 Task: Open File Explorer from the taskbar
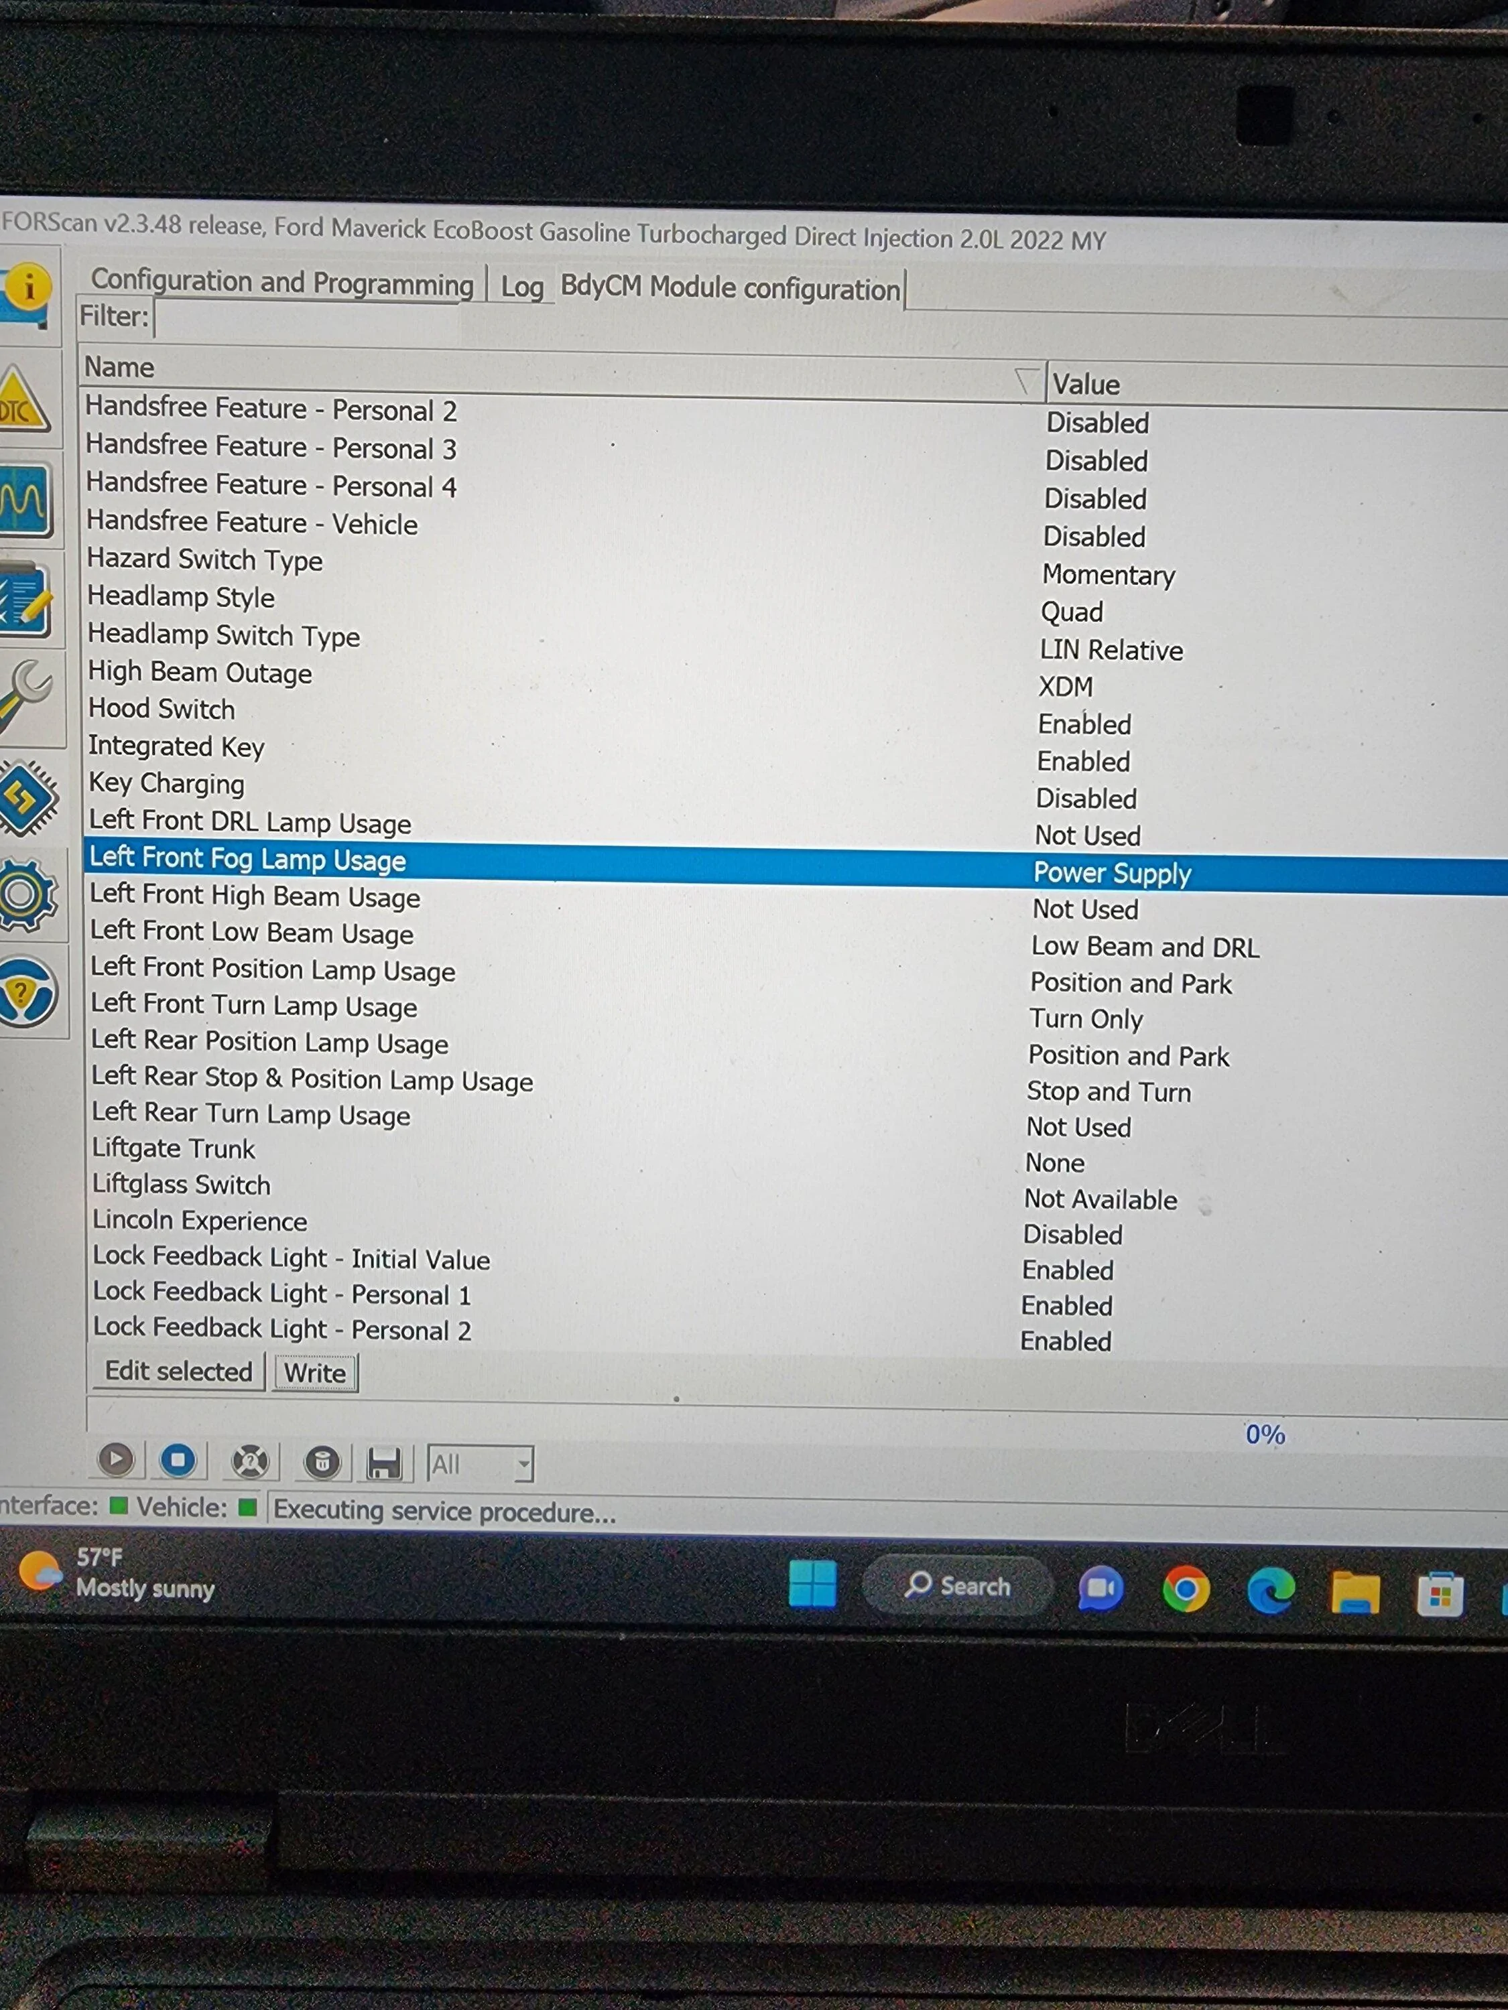[x=1355, y=1592]
